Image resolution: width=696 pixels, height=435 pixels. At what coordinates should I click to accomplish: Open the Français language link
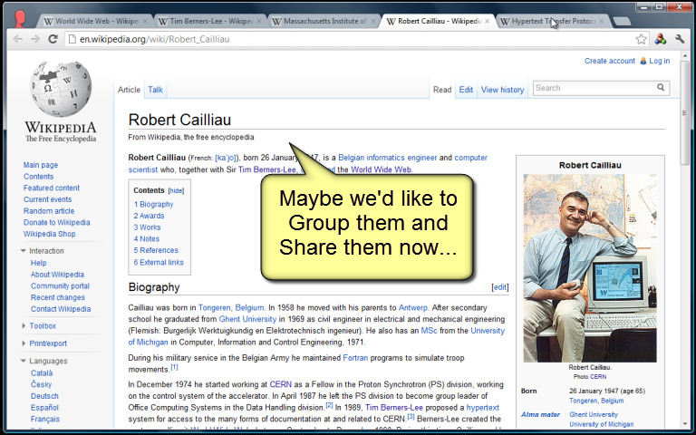(x=44, y=419)
